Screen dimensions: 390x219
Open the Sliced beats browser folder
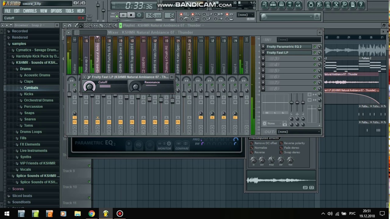(x=22, y=196)
